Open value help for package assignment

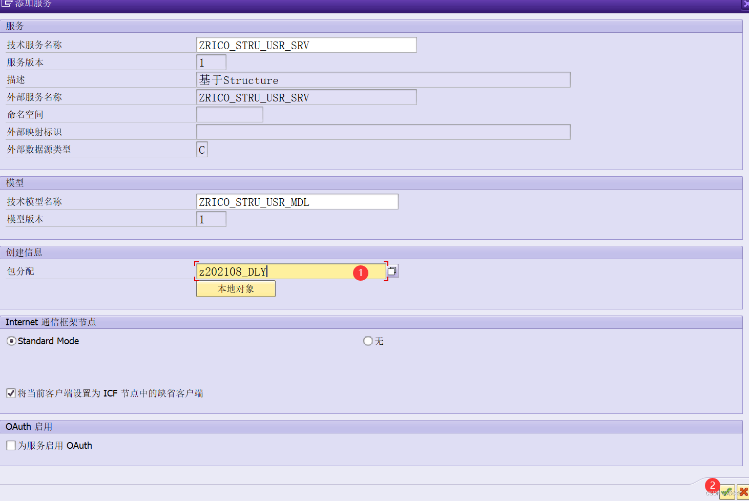point(392,271)
